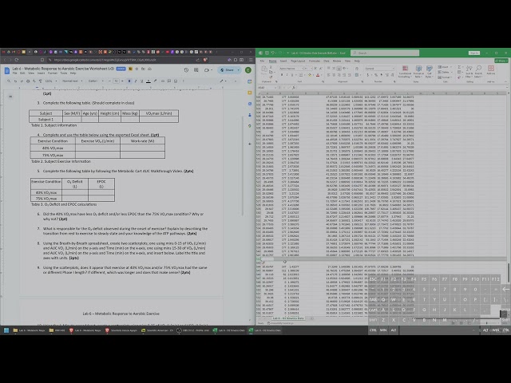
Task: Toggle Excel italic button
Action: pos(287,75)
